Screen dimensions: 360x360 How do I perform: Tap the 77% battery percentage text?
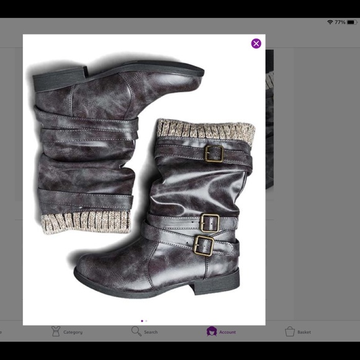340,22
